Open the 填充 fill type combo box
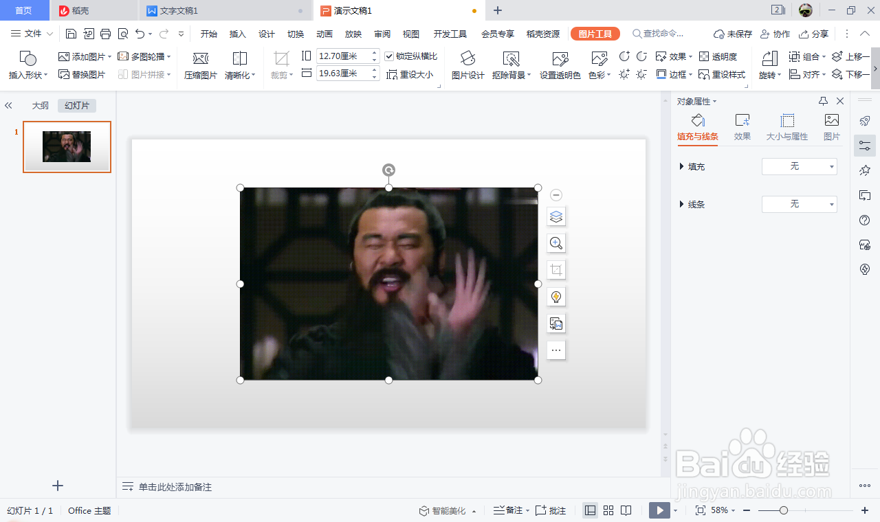Image resolution: width=880 pixels, height=522 pixels. [800, 166]
